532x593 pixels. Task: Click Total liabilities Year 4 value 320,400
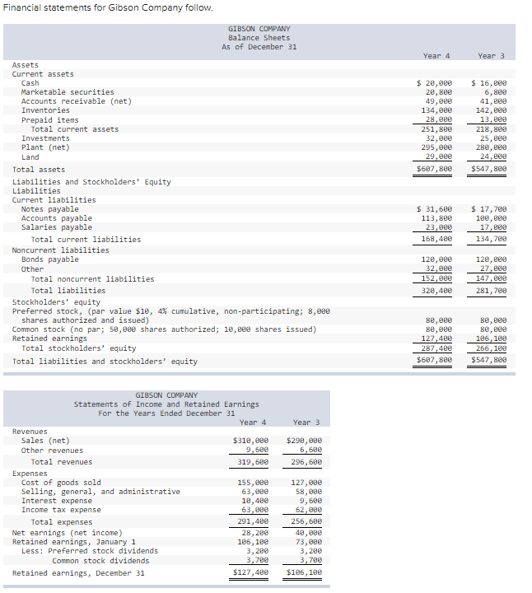click(436, 291)
